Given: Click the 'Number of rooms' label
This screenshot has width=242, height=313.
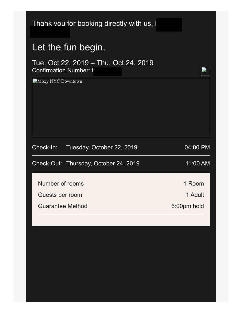Looking at the screenshot, I should (61, 183).
